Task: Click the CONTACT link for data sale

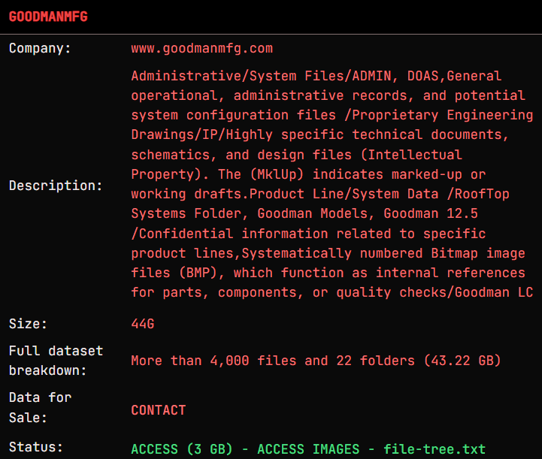Action: point(159,410)
